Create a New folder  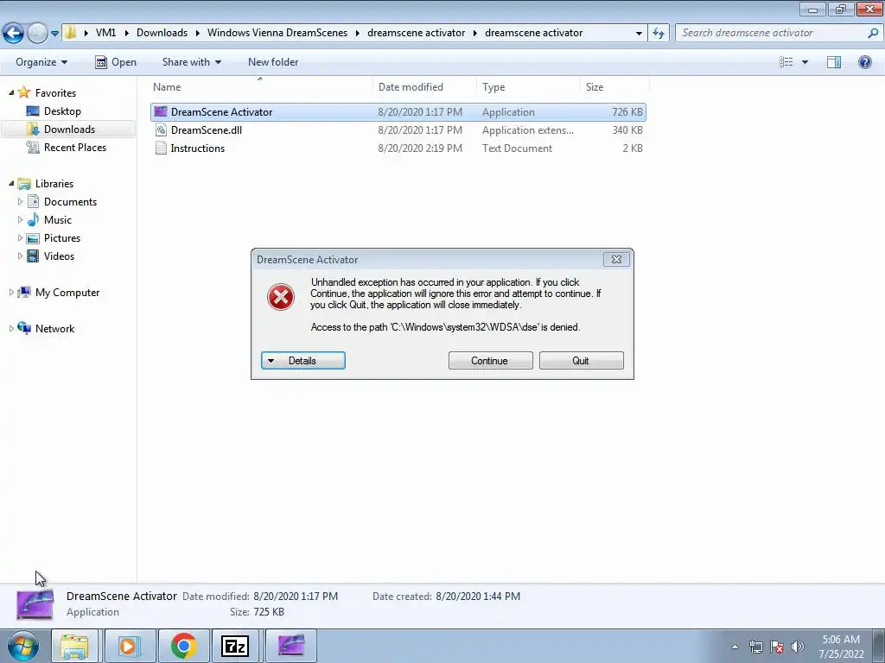point(273,62)
